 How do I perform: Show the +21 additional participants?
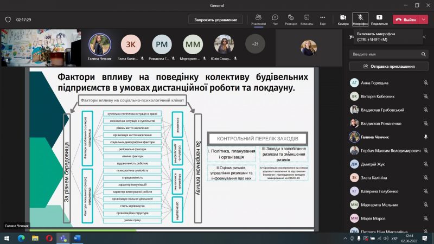[255, 44]
